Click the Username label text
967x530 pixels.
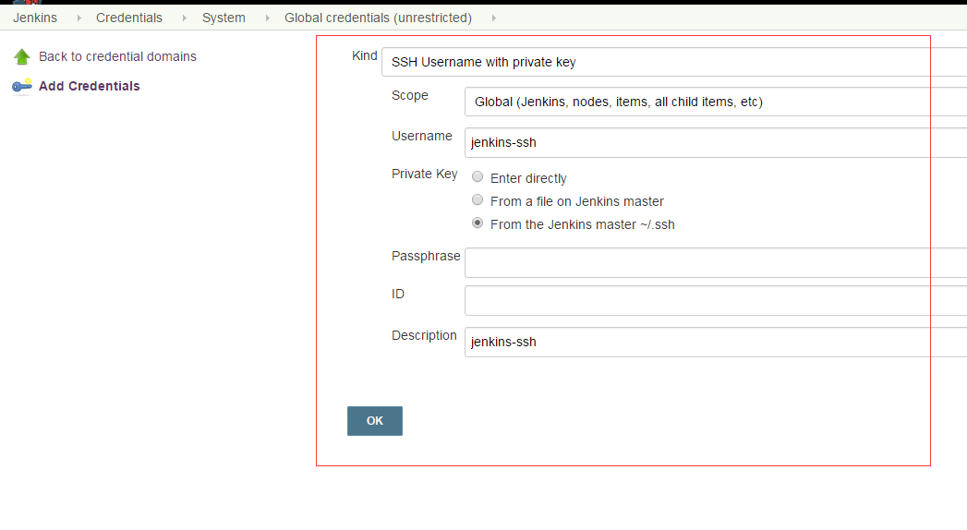coord(422,136)
